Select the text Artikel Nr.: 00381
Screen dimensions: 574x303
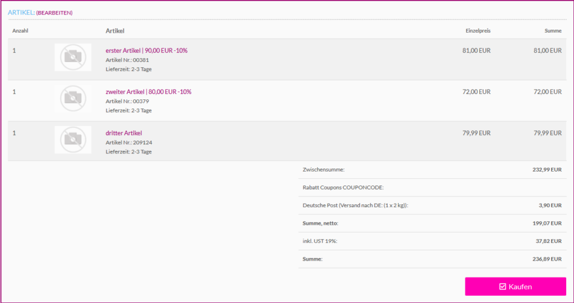point(127,60)
